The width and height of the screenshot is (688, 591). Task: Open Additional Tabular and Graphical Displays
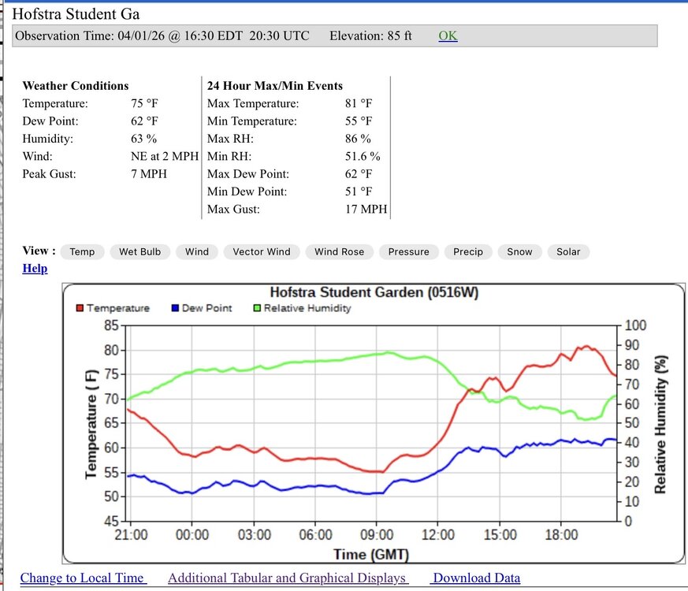(288, 578)
